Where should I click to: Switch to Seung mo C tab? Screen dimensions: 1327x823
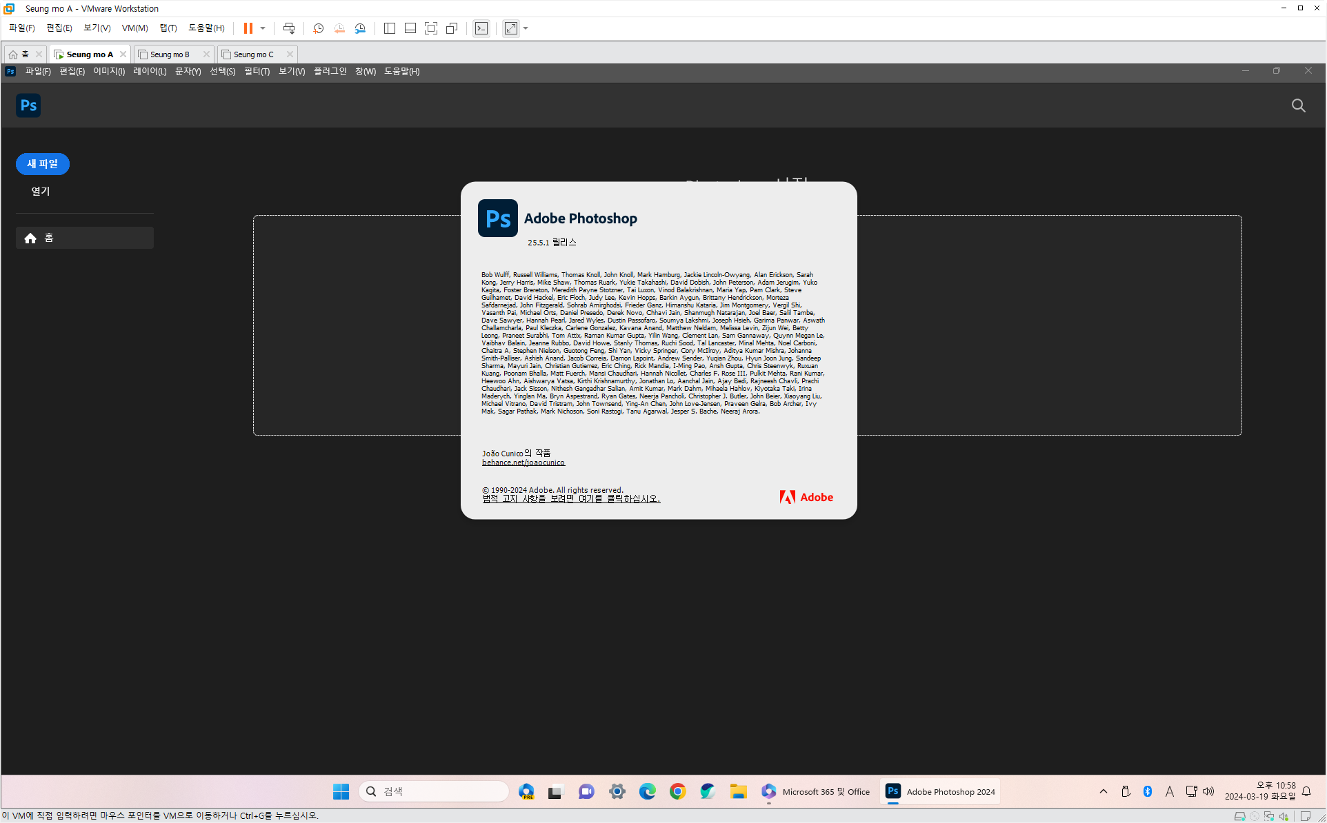click(x=253, y=54)
